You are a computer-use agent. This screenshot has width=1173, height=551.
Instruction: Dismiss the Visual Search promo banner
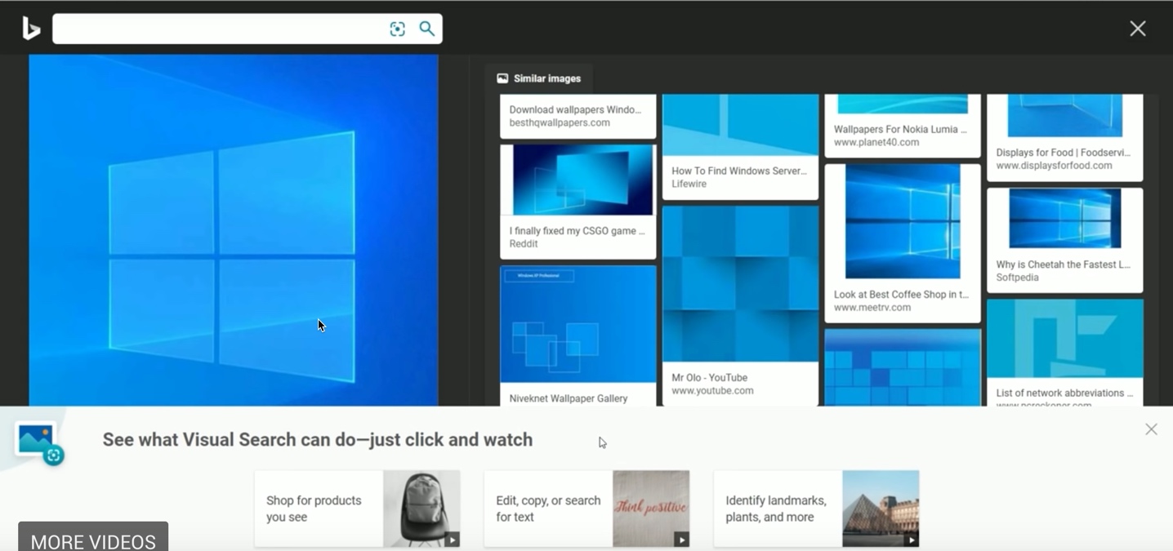click(1151, 429)
